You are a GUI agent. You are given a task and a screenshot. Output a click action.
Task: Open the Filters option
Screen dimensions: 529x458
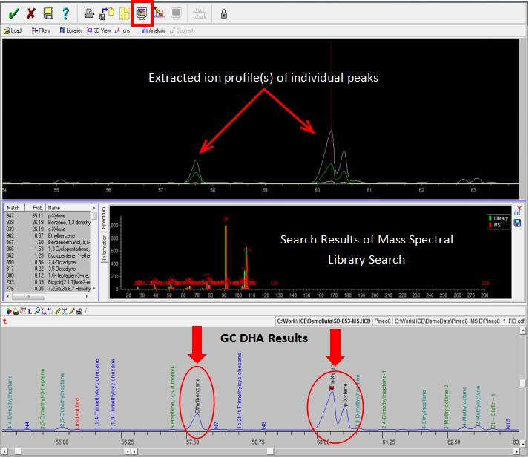[41, 30]
